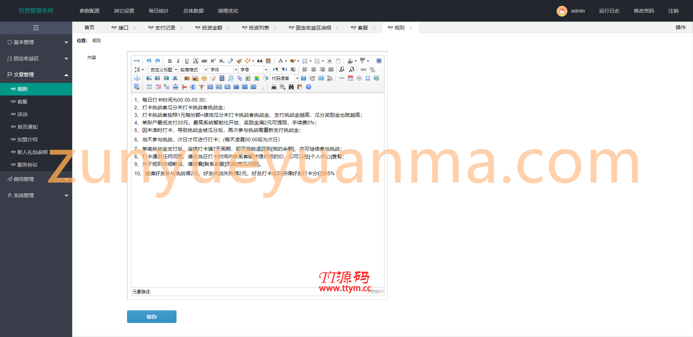Open the font color dropdown arrow
693x337 pixels.
[286, 61]
